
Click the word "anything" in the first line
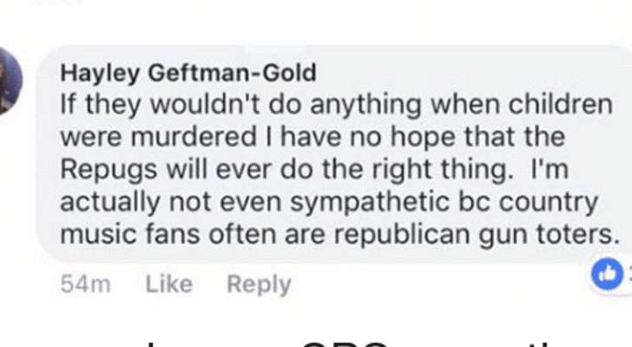(337, 105)
